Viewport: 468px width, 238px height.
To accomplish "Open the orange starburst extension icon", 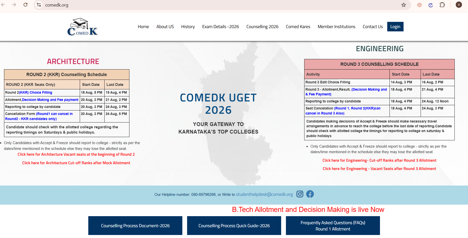I will 419,5.
